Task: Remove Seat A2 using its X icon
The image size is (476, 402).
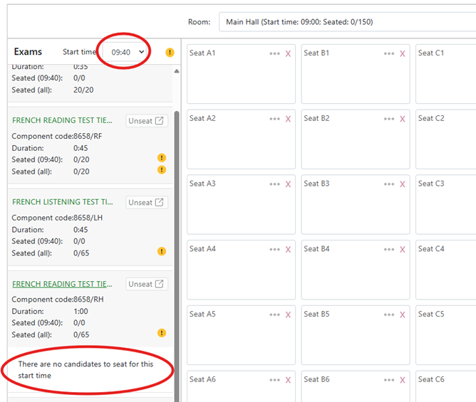Action: (x=288, y=119)
